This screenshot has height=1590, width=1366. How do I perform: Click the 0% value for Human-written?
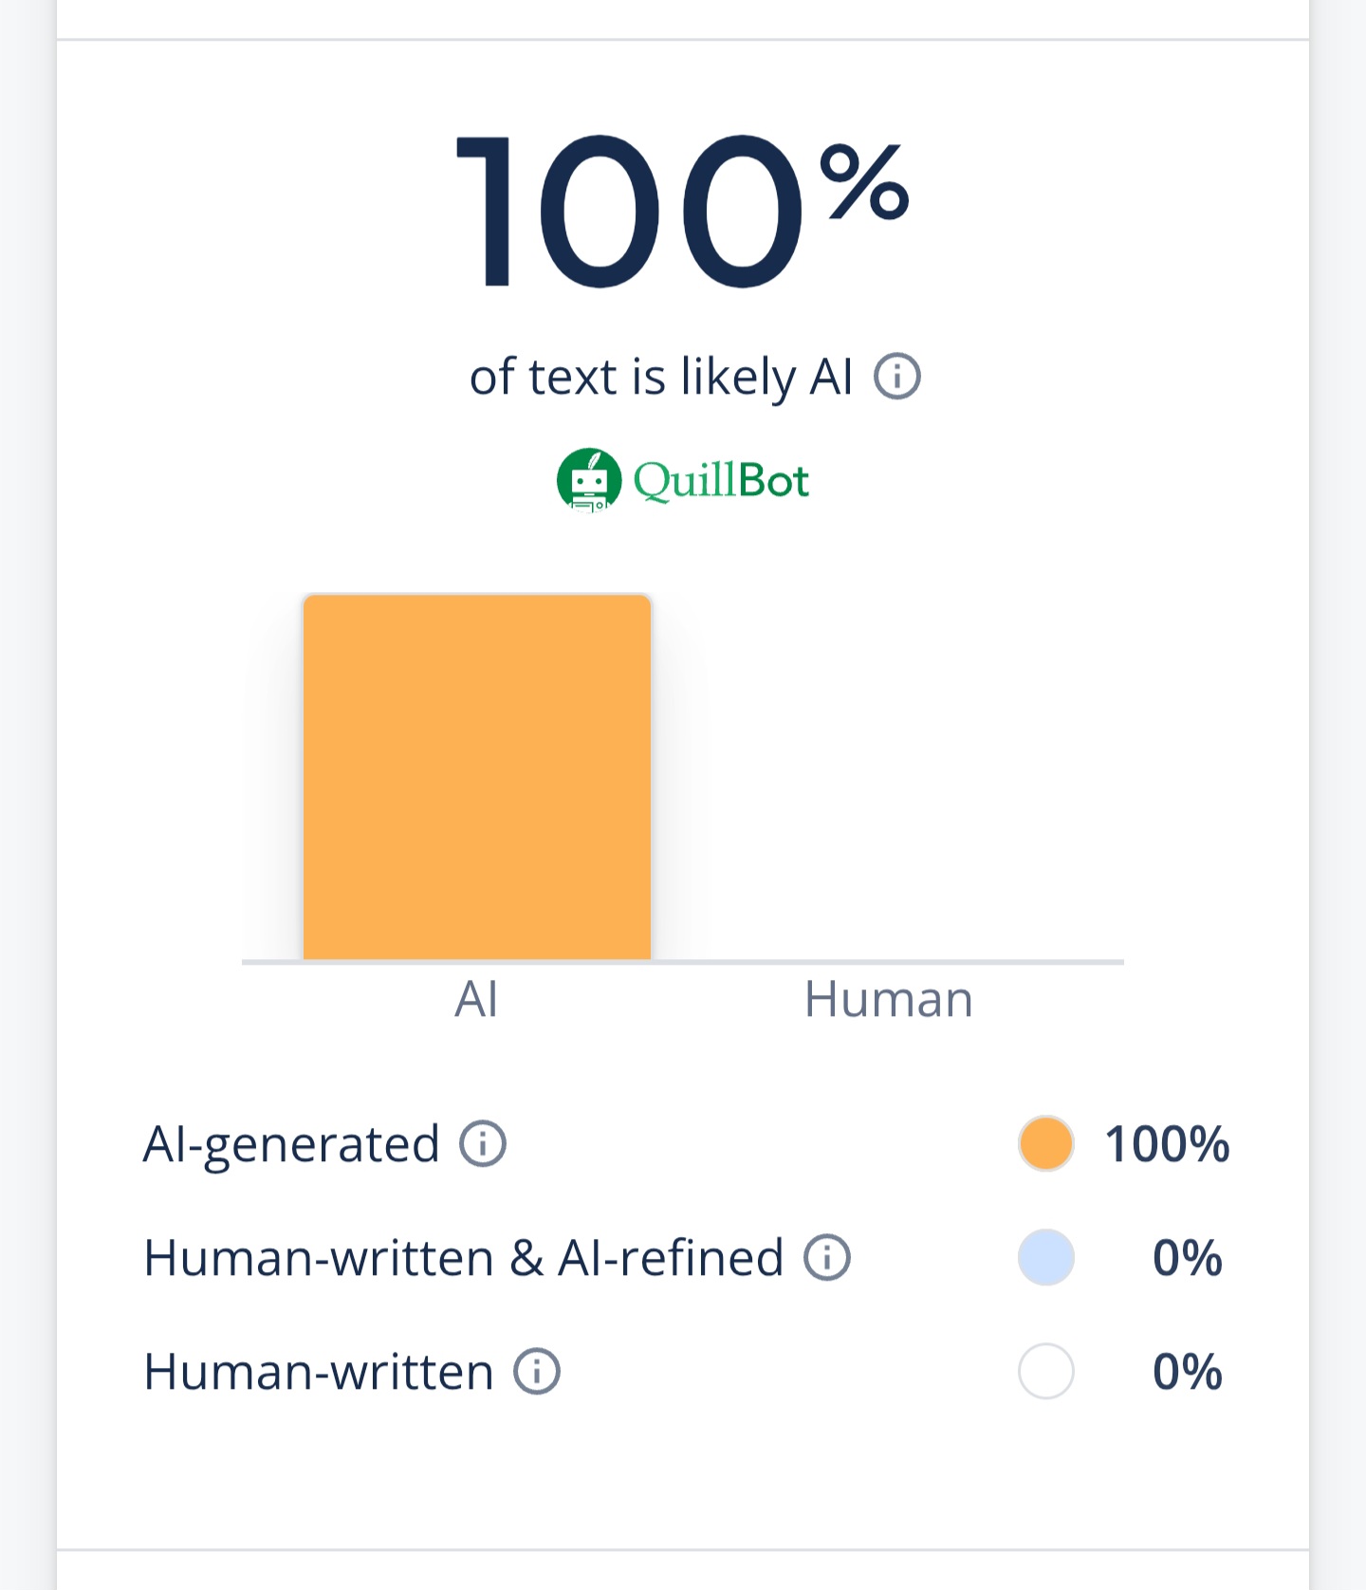(1187, 1372)
